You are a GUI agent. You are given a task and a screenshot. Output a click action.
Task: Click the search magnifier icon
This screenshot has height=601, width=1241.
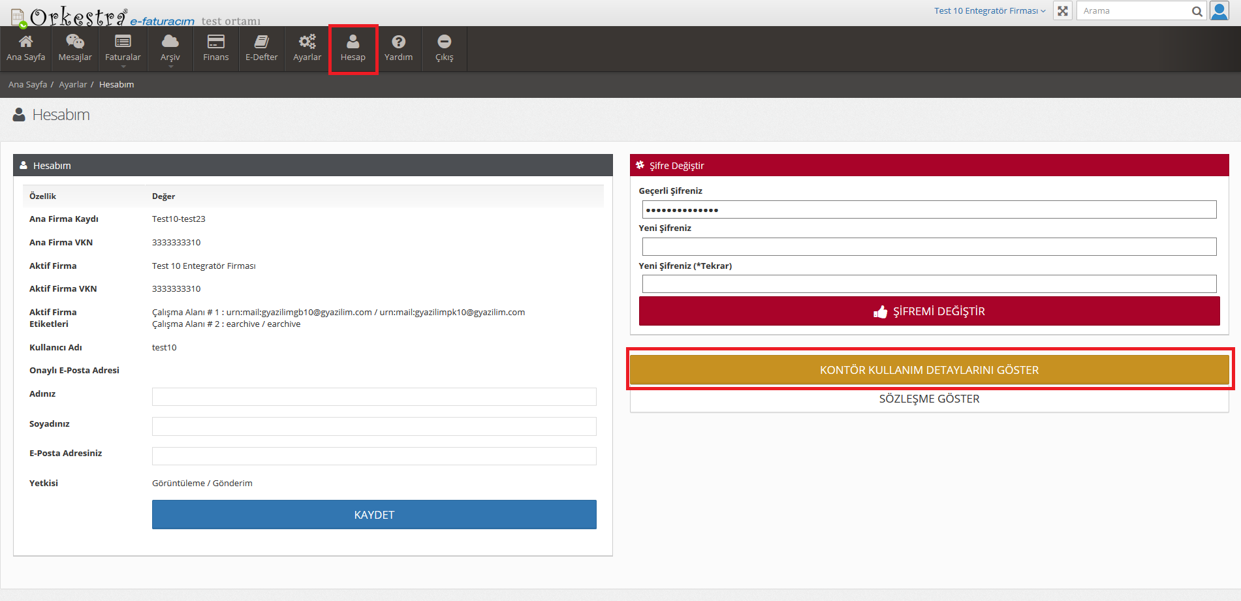1197,11
